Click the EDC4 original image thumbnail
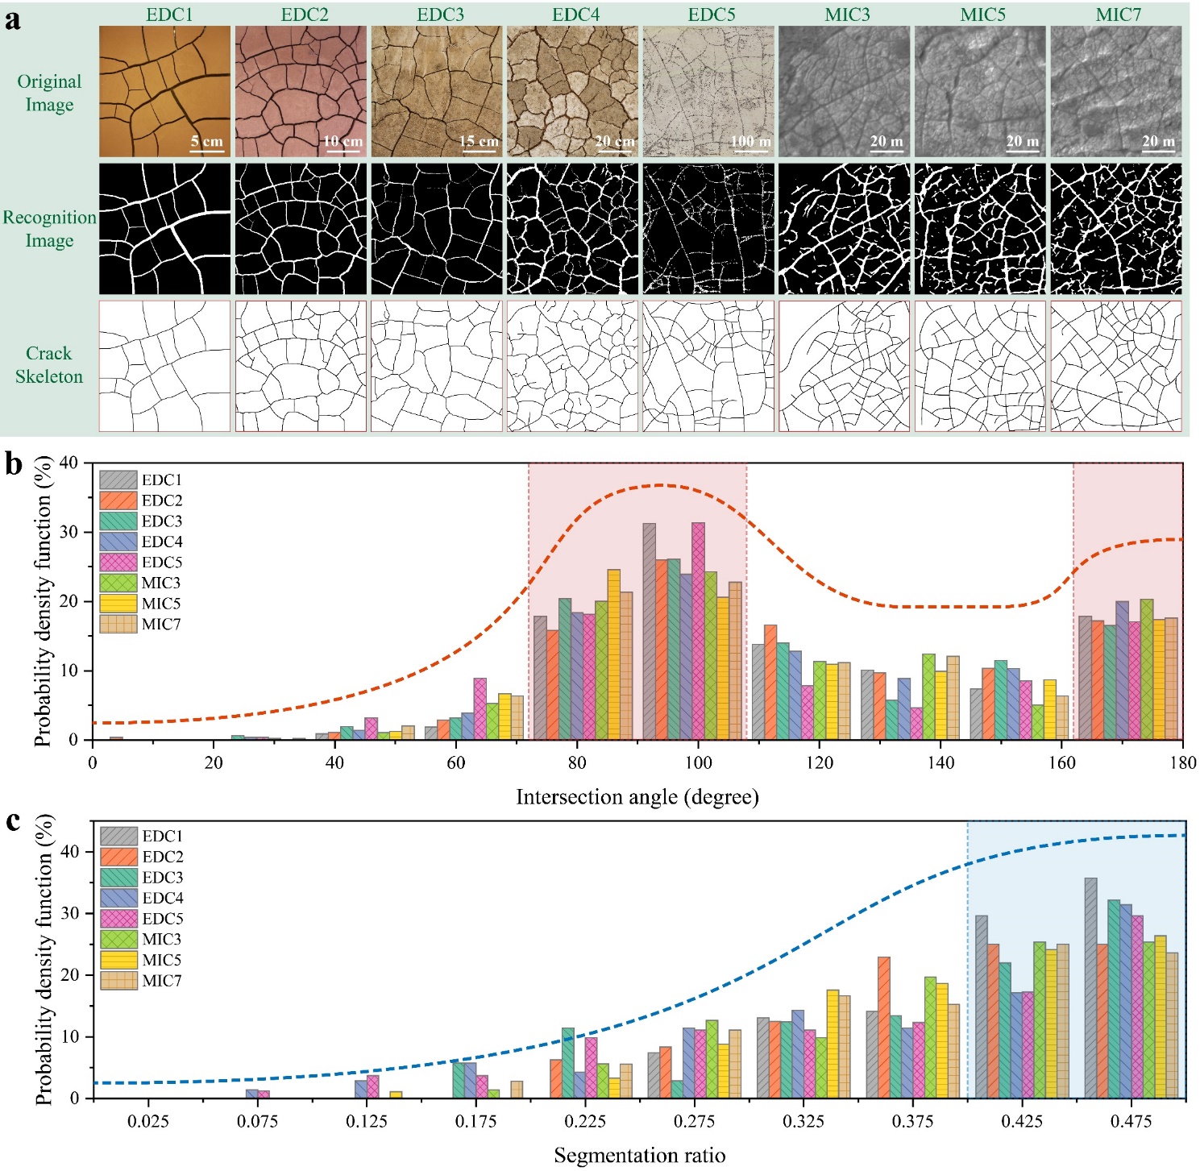1200x1171 pixels. click(572, 91)
